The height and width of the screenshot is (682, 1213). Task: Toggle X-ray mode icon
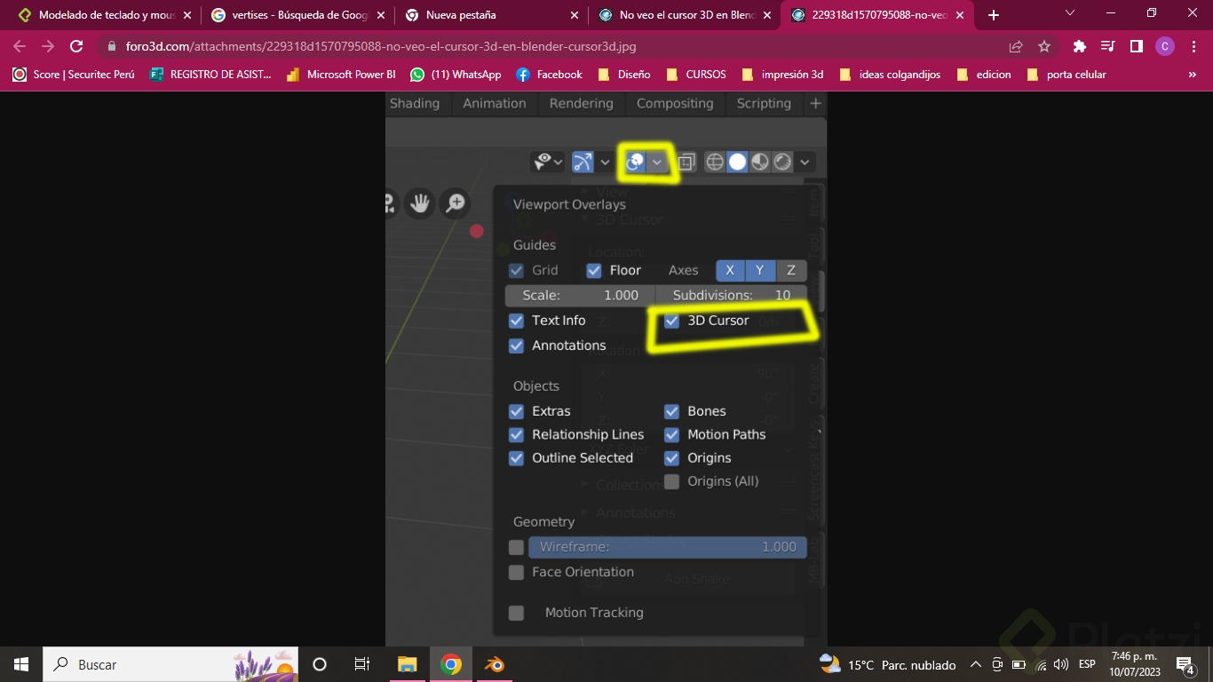coord(686,162)
